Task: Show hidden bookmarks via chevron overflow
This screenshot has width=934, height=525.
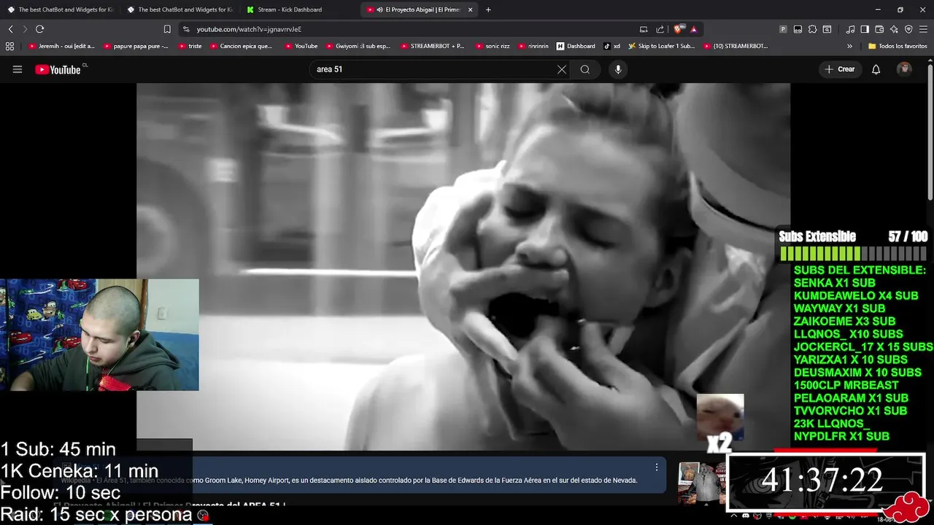Action: click(849, 46)
